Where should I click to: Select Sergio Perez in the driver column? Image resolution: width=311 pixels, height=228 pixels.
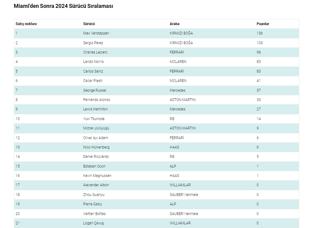point(93,43)
